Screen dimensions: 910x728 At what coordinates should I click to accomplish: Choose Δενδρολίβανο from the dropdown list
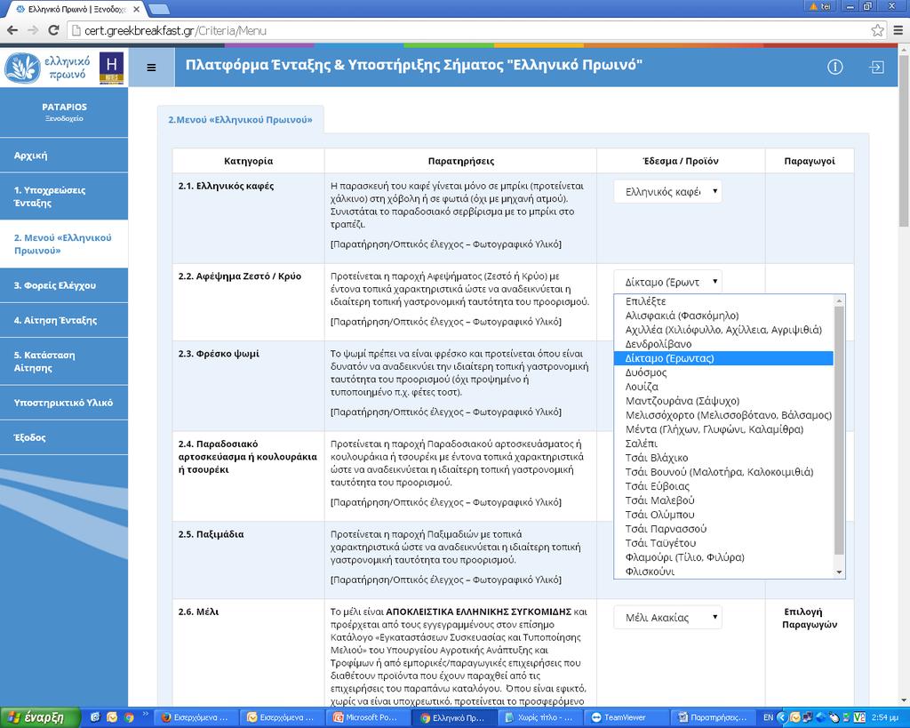coord(723,344)
